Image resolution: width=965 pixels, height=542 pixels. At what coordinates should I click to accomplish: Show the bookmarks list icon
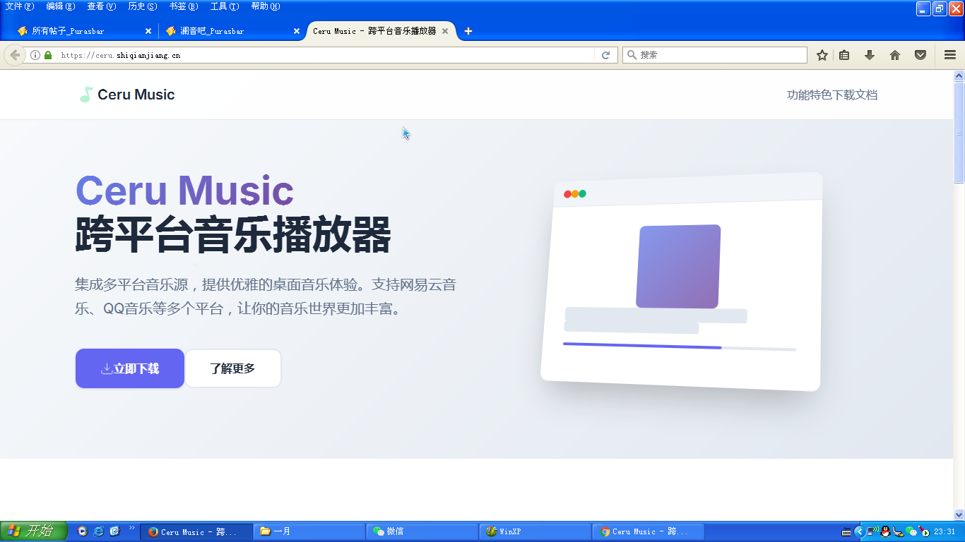[x=844, y=55]
